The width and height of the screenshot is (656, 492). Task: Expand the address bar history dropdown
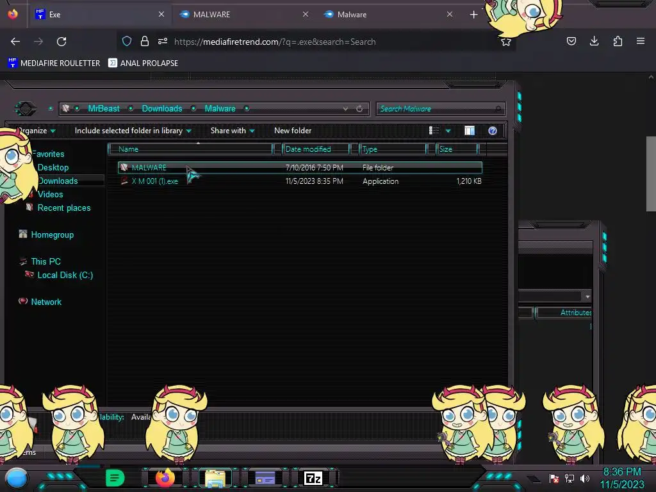(x=345, y=109)
